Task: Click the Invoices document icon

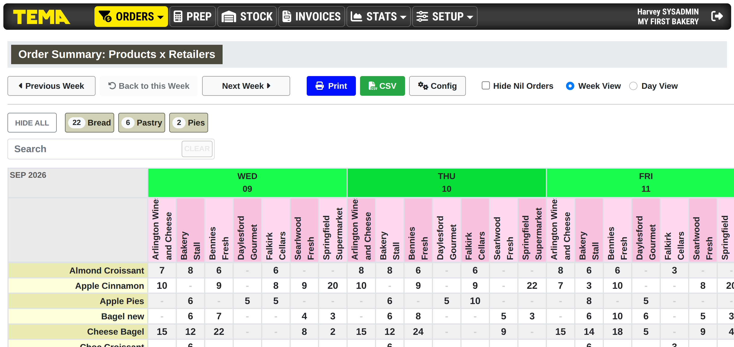Action: click(287, 17)
